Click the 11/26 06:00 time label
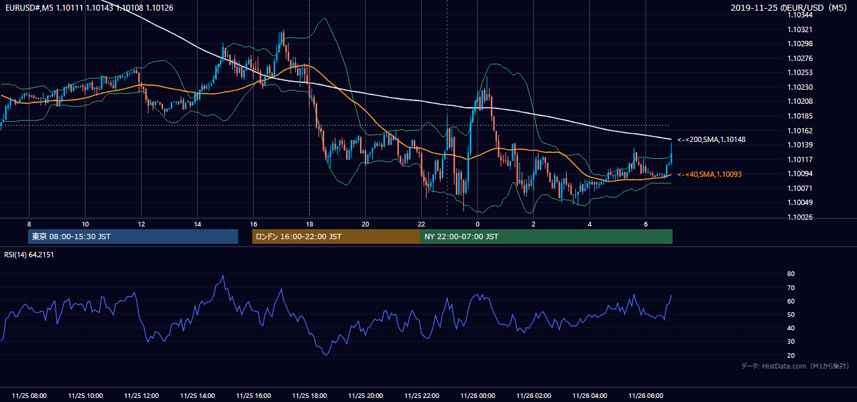857x402 pixels. point(645,396)
